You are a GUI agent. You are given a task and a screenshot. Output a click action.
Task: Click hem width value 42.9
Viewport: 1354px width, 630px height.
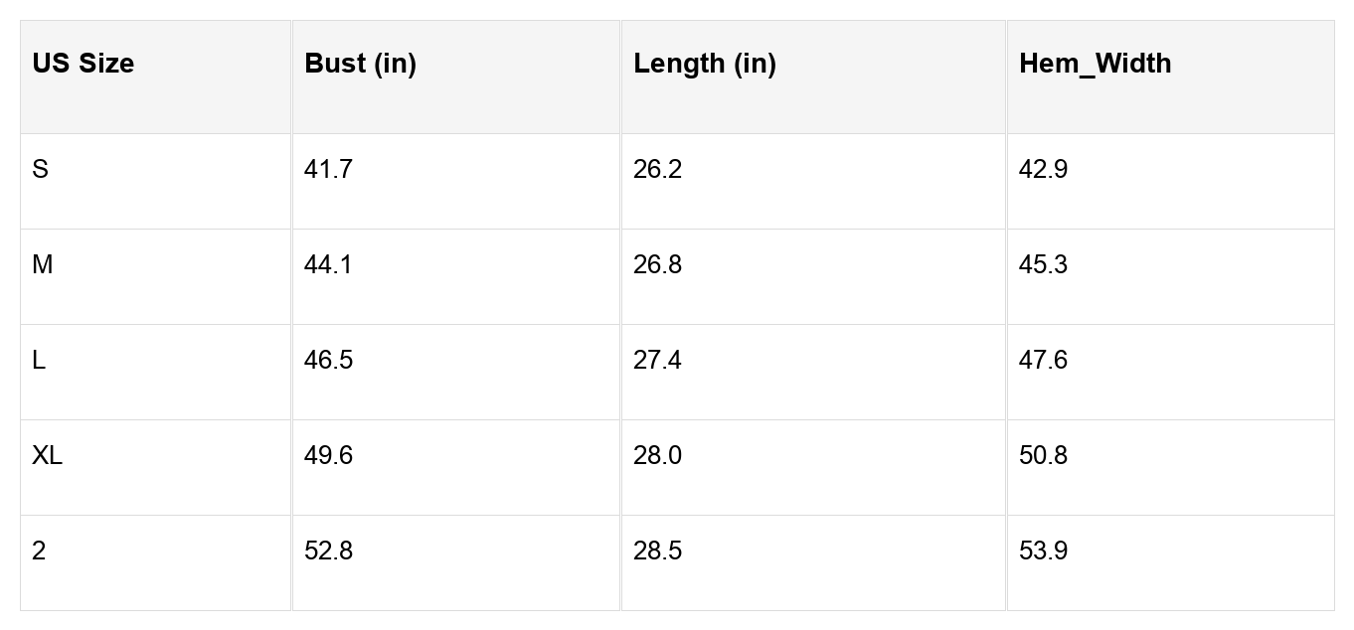tap(1043, 170)
